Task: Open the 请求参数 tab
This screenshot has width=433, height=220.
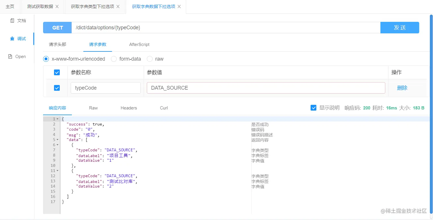Action: 98,45
